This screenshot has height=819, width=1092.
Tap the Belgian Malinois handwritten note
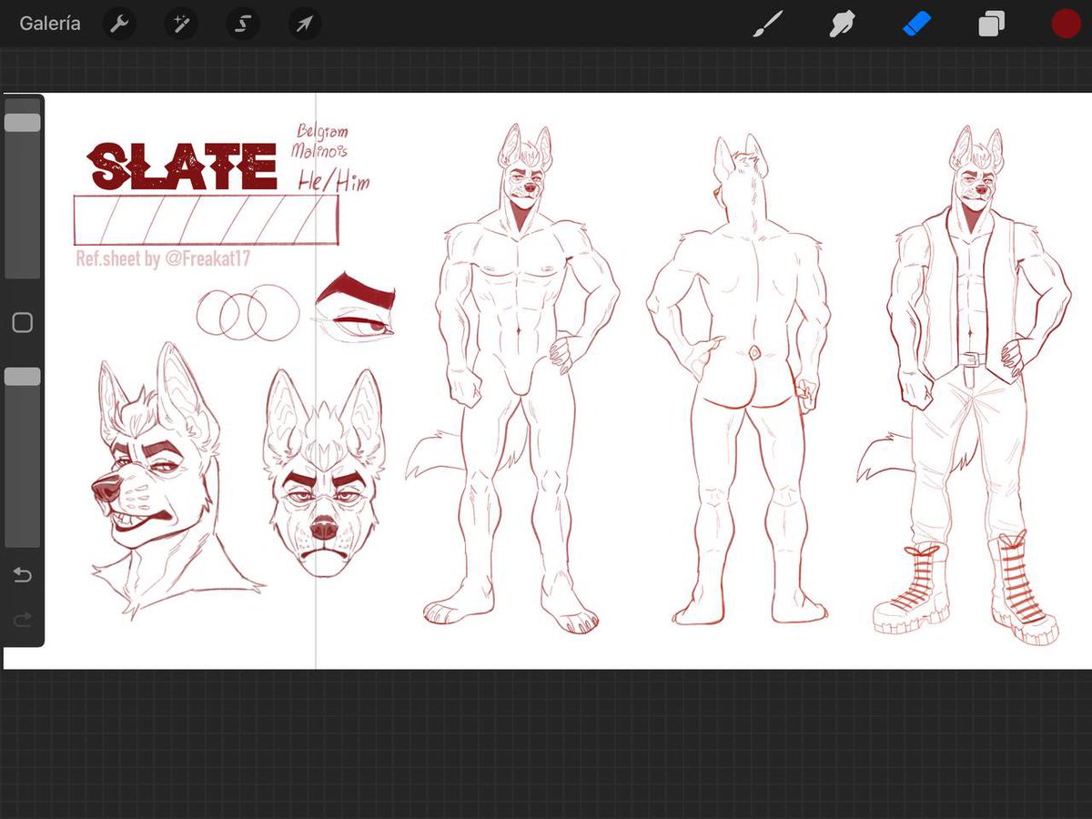point(319,141)
